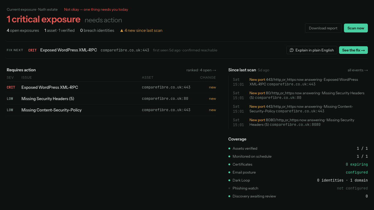This screenshot has width=374, height=210.
Task: Click 'new' tag for Content-Security-Policy row
Action: click(212, 110)
